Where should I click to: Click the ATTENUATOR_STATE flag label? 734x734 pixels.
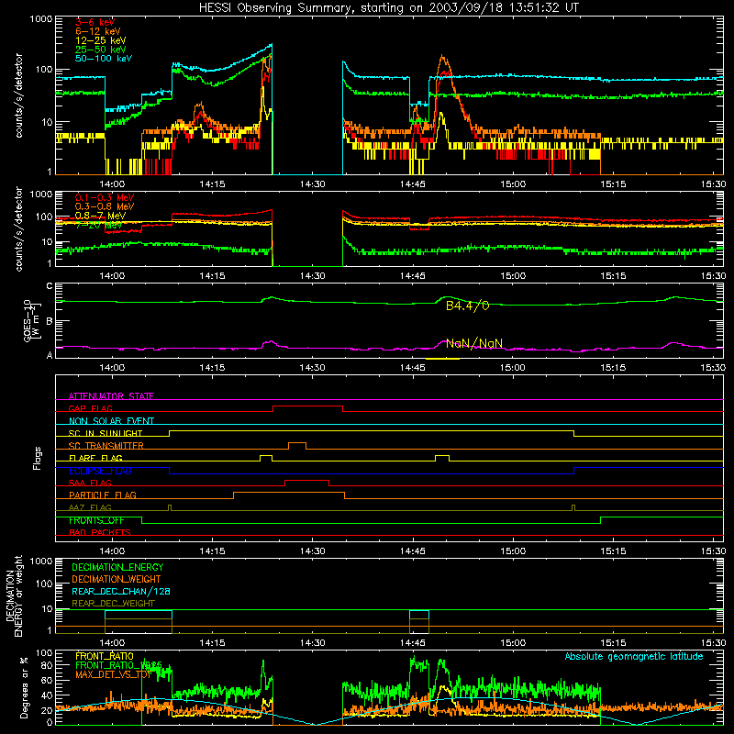111,396
